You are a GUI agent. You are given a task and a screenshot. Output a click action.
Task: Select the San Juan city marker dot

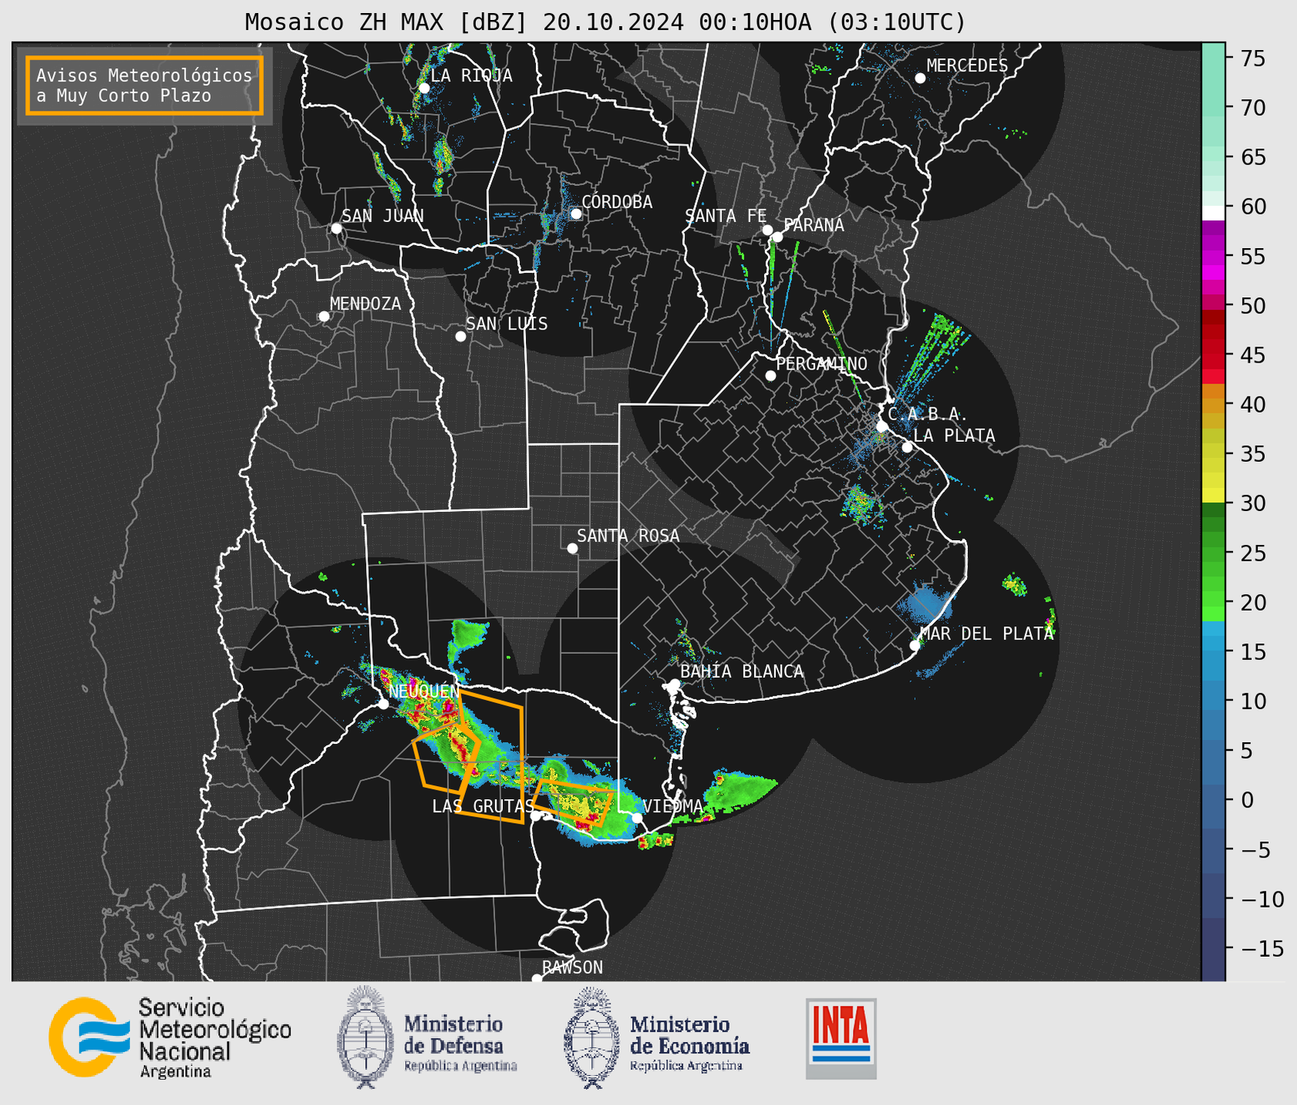point(336,228)
